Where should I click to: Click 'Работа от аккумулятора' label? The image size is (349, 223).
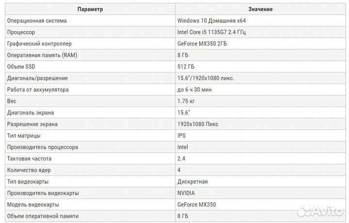(x=38, y=90)
